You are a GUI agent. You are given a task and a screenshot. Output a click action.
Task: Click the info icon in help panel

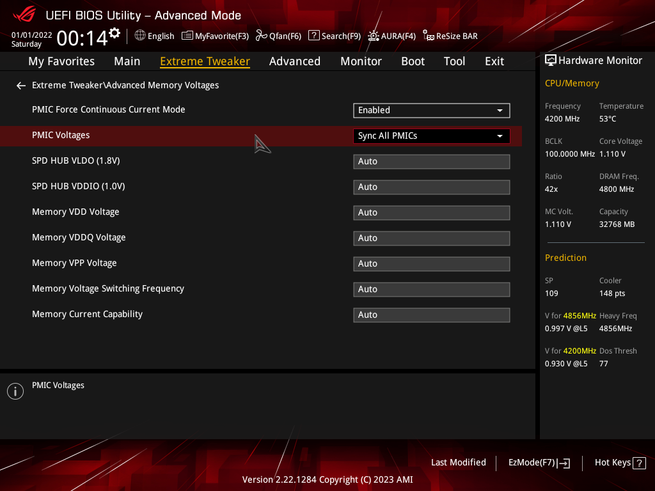coord(15,391)
